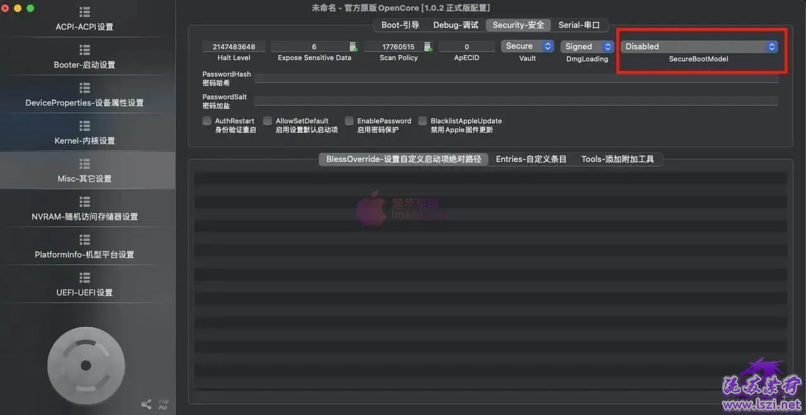Open the Serial tab
Viewport: 806px width, 415px height.
point(579,25)
